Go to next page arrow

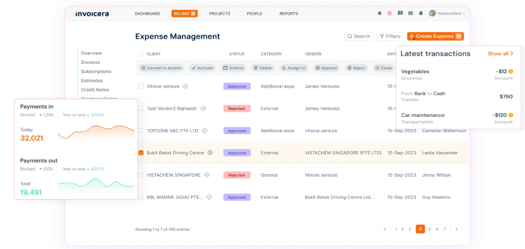pos(456,229)
